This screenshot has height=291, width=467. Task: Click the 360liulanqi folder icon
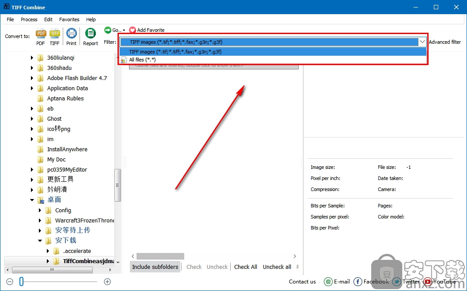[41, 58]
